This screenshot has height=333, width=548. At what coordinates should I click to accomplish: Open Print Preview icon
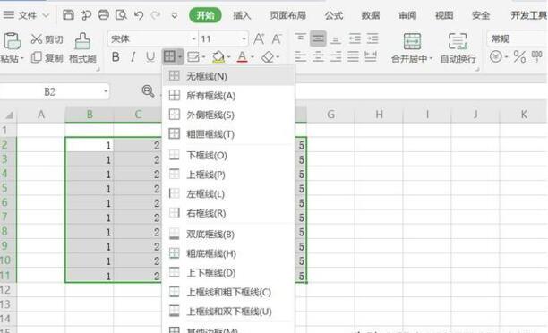click(x=121, y=14)
